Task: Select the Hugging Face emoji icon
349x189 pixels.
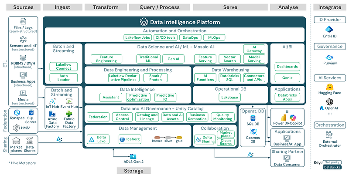Action: [330, 88]
